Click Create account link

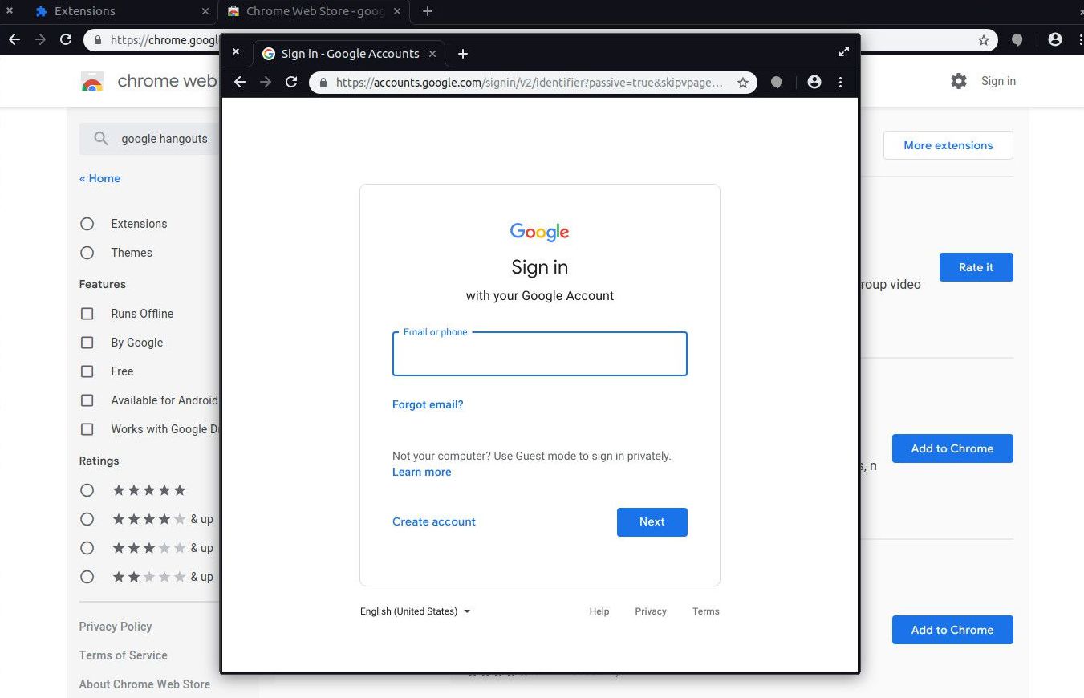(x=434, y=521)
